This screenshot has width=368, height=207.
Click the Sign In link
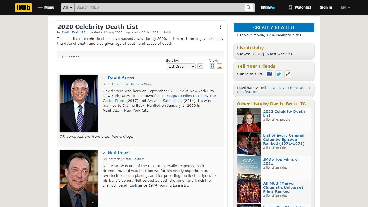(x=326, y=8)
